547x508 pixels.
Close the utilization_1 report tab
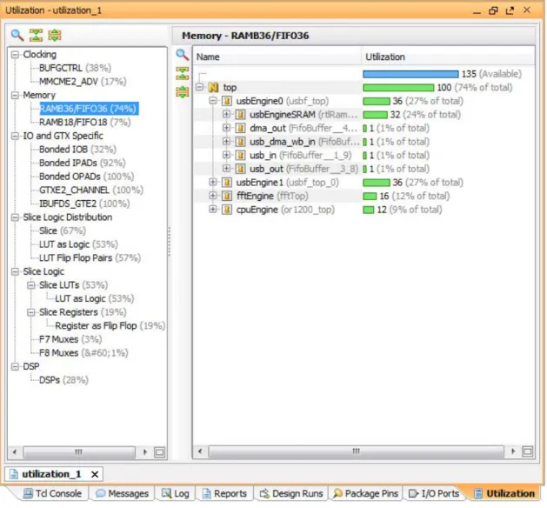coord(95,474)
